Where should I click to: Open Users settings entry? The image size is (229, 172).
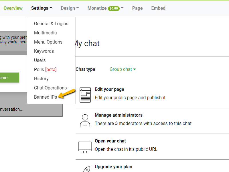pyautogui.click(x=40, y=60)
